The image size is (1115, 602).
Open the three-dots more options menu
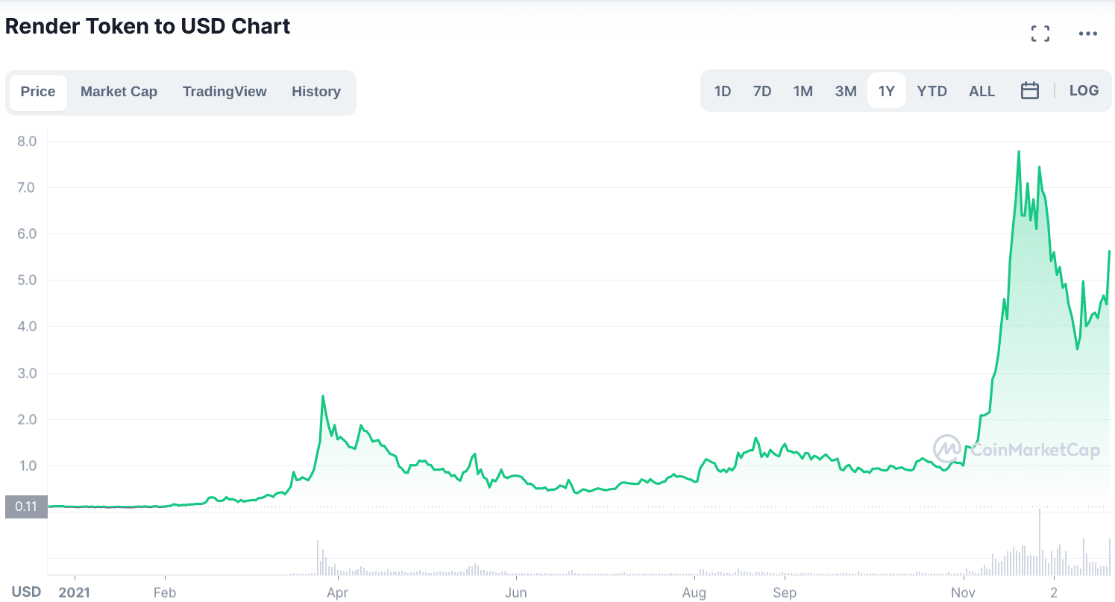tap(1087, 34)
